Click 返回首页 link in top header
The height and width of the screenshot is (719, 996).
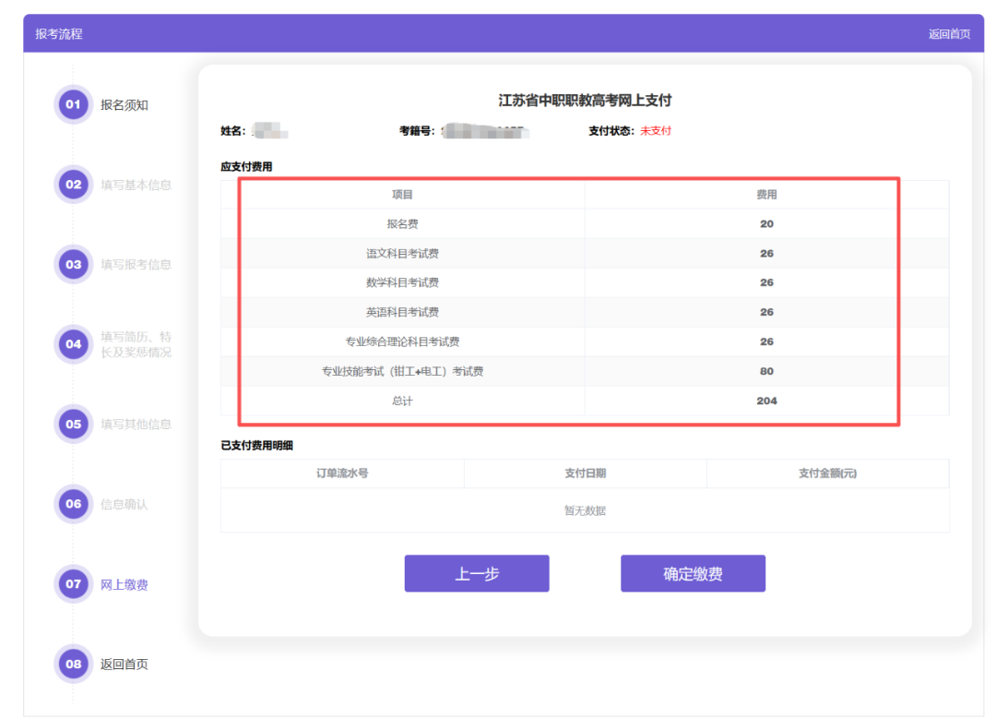point(949,34)
